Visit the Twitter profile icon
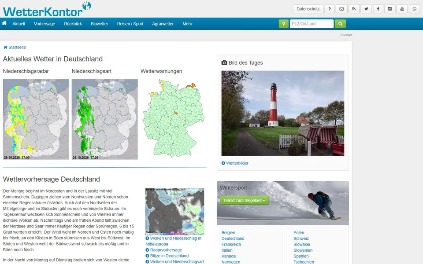This screenshot has height=264, width=423. click(x=366, y=9)
